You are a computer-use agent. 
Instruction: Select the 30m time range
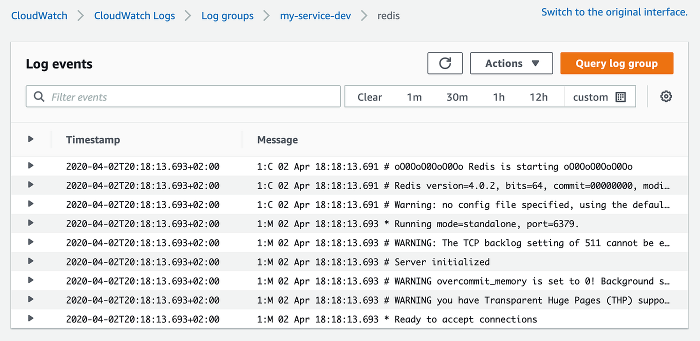coord(457,97)
